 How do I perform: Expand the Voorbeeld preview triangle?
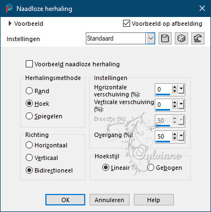point(10,24)
